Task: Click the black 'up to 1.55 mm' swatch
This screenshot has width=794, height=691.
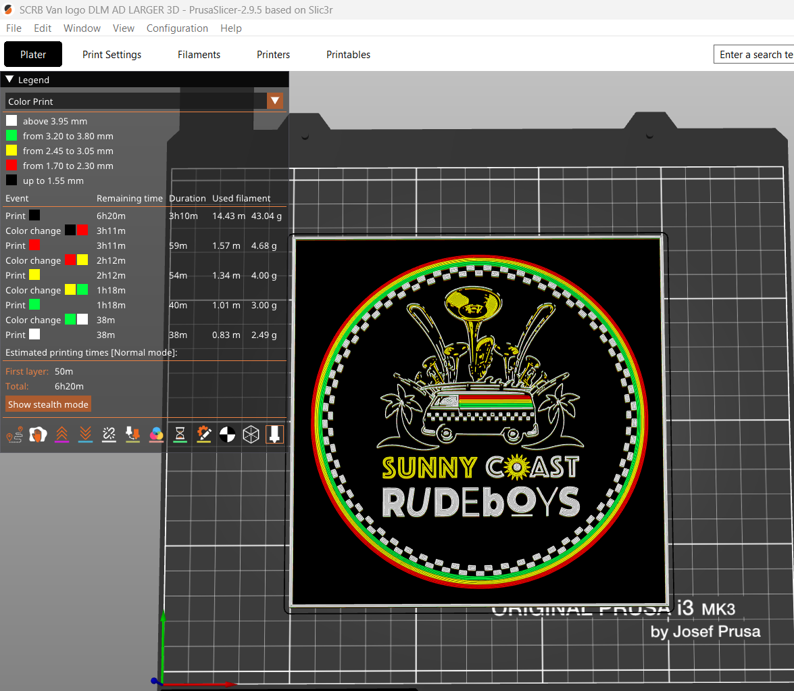Action: point(11,180)
